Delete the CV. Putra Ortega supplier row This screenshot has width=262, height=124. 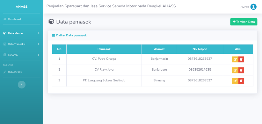click(241, 59)
